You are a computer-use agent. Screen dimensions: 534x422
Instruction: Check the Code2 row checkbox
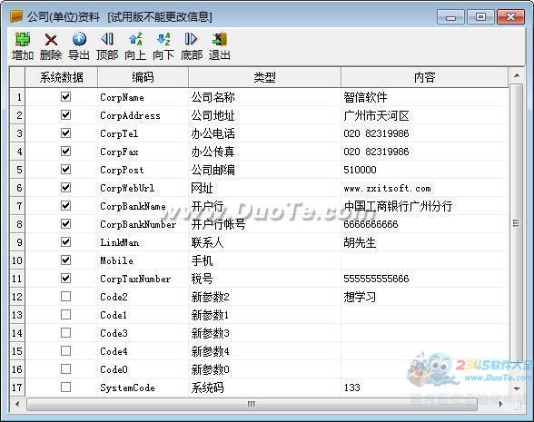tap(65, 297)
